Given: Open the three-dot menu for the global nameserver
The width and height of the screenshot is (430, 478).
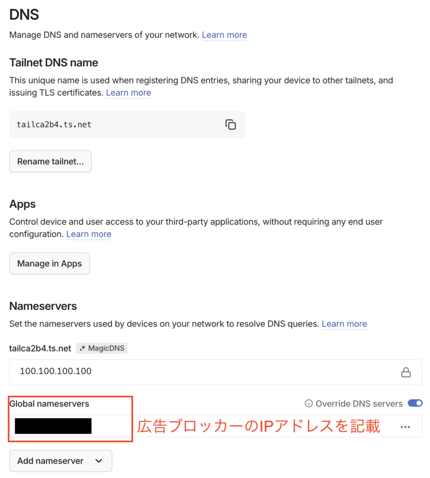Looking at the screenshot, I should point(405,427).
